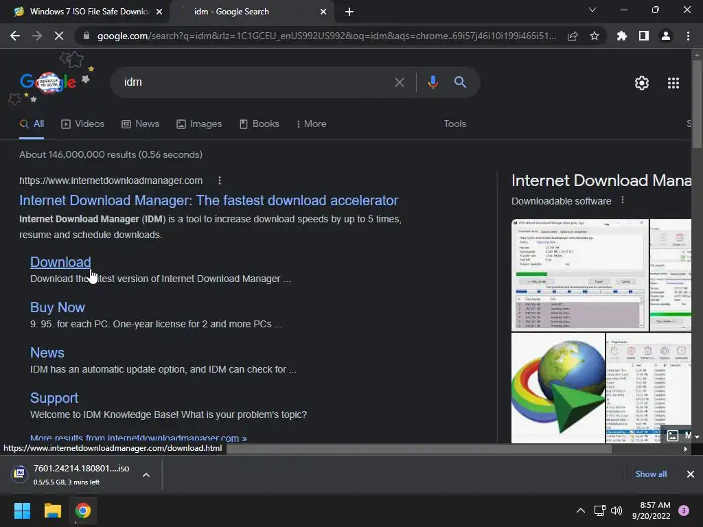703x527 pixels.
Task: Stop loading the page
Action: click(59, 36)
